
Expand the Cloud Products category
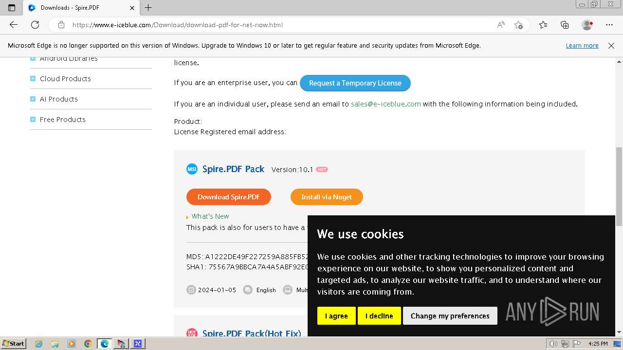click(65, 79)
